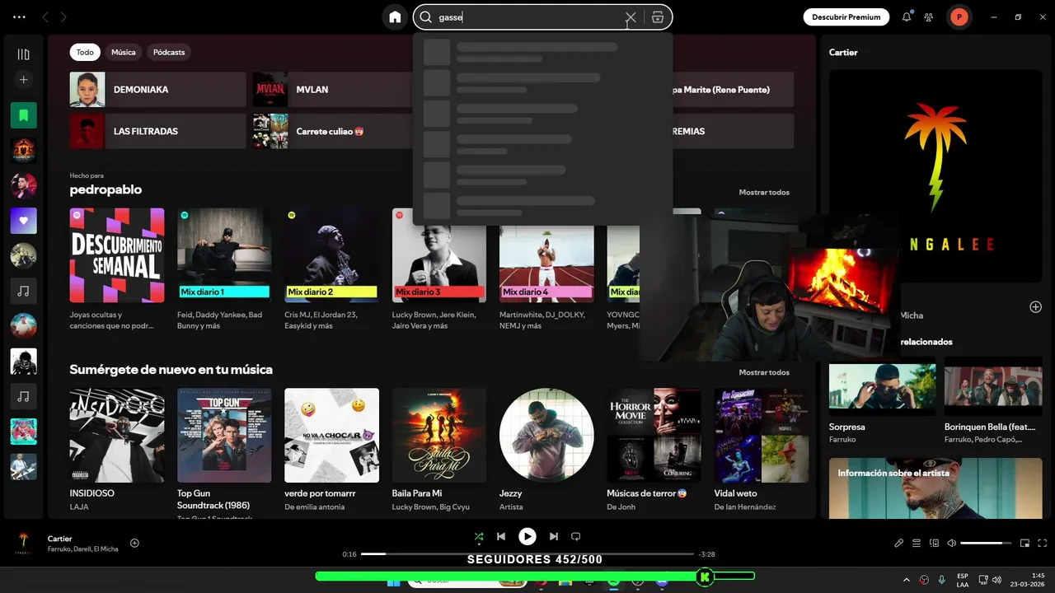Click the create playlist plus icon in sidebar

pyautogui.click(x=23, y=80)
